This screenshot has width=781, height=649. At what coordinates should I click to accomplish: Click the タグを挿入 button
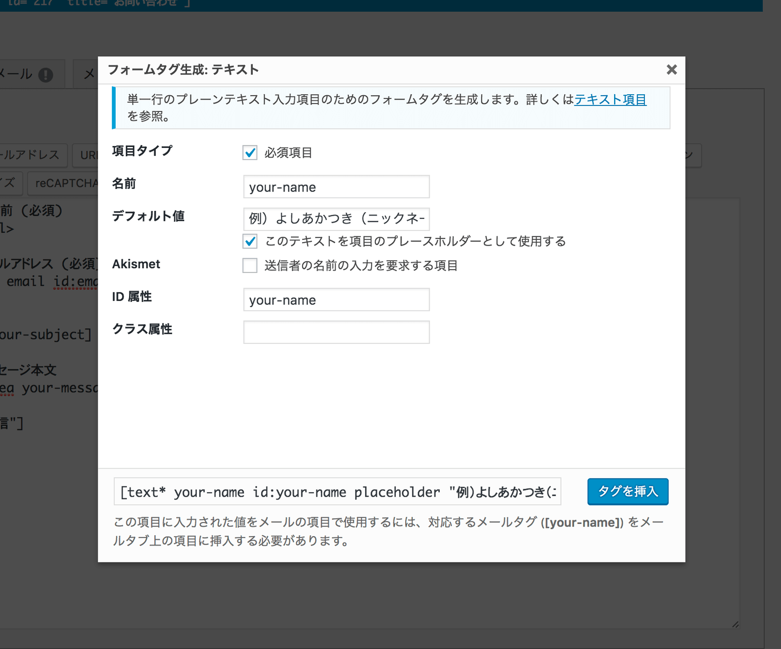[x=628, y=492]
